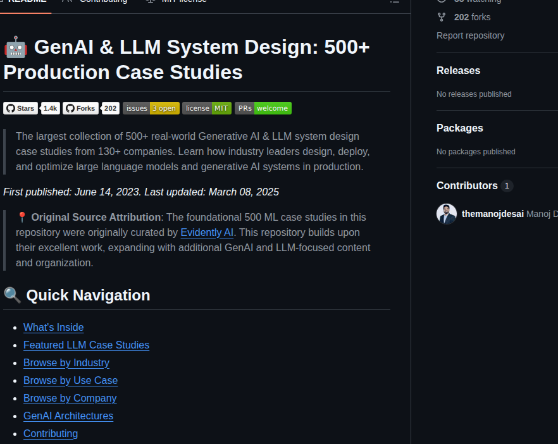Go to Browse by Use Case

tap(70, 381)
